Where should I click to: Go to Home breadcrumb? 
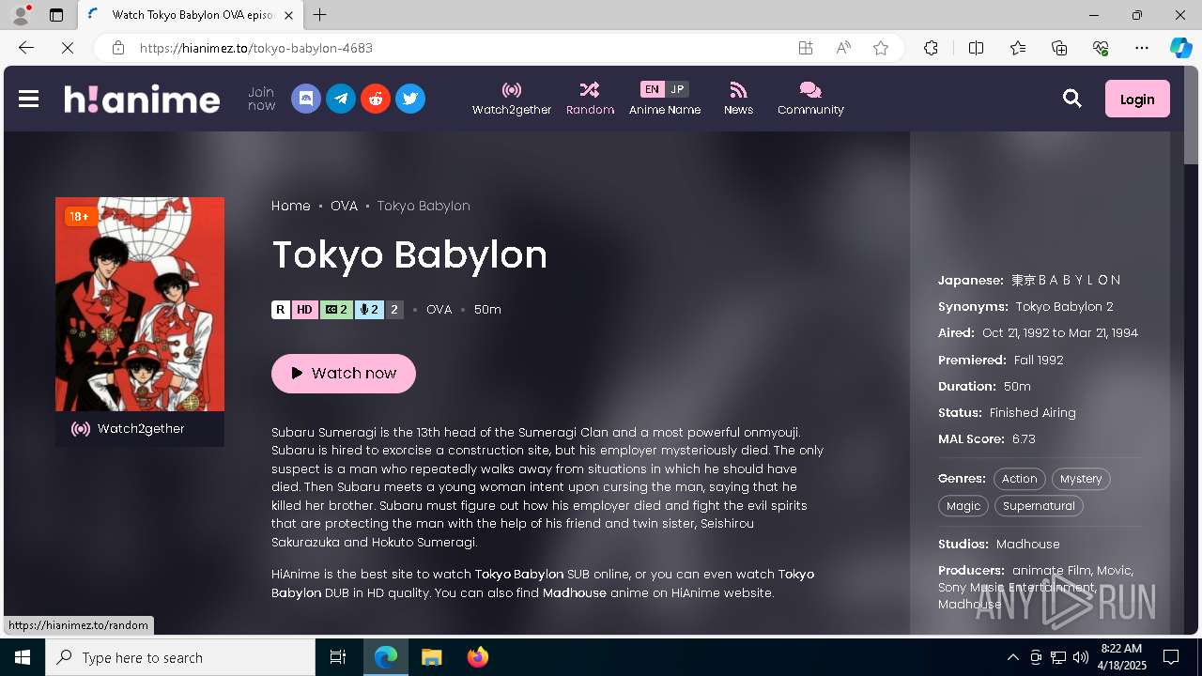pos(291,206)
